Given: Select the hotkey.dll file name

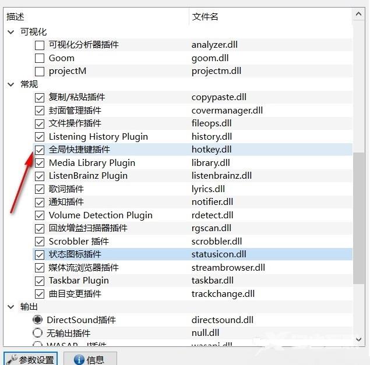Looking at the screenshot, I should click(212, 150).
